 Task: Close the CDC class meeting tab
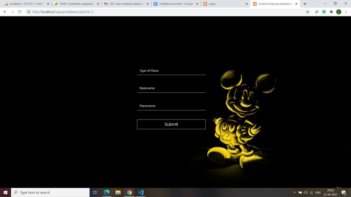click(148, 4)
